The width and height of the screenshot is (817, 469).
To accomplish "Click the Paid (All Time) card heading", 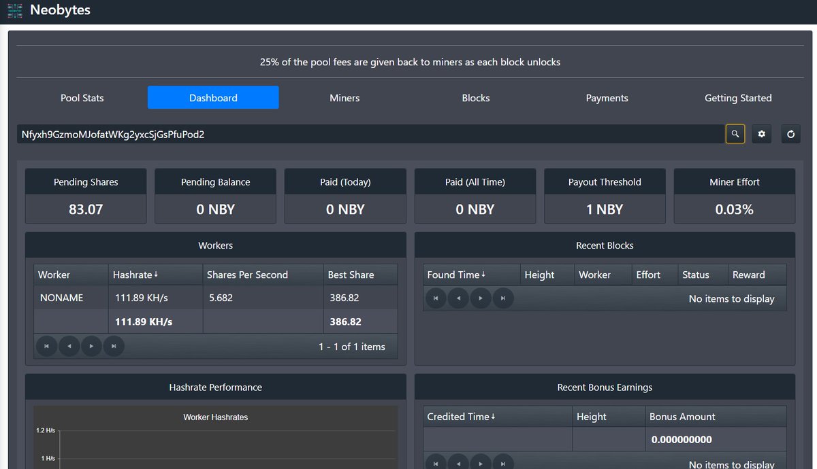I will [x=475, y=182].
